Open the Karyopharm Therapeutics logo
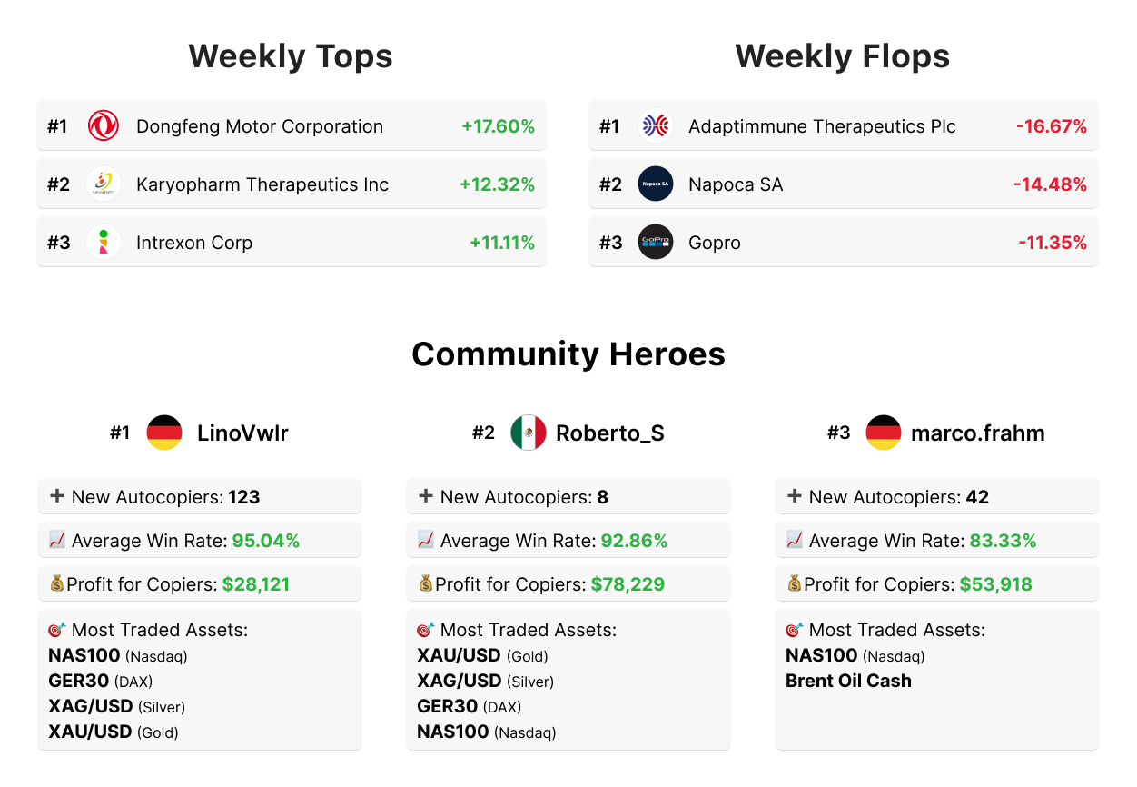The width and height of the screenshot is (1137, 787). tap(104, 184)
